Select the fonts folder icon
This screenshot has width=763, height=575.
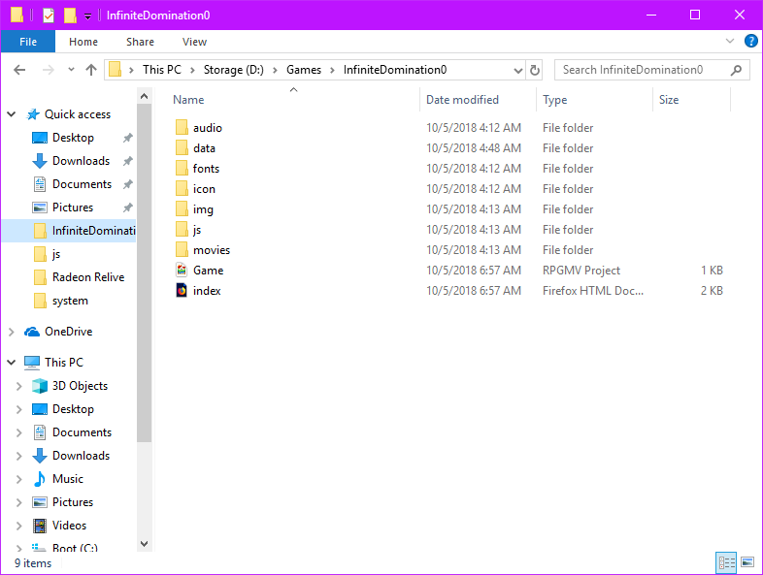point(182,169)
